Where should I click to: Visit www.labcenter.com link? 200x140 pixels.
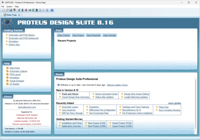pyautogui.click(x=27, y=107)
